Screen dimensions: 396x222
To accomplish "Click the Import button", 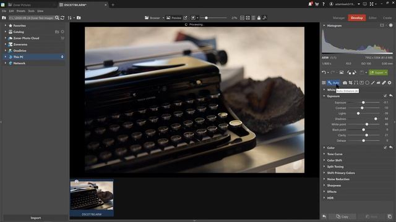I will tap(36, 218).
